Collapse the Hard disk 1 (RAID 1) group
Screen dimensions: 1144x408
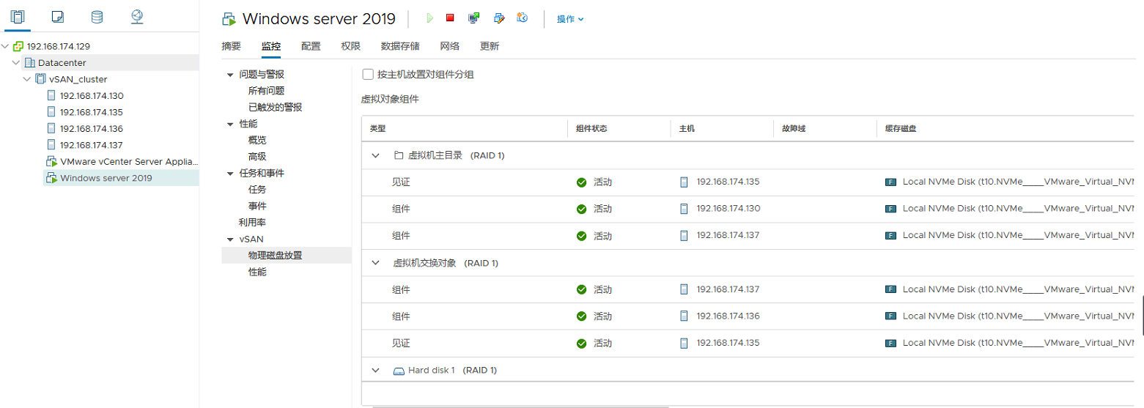pos(376,371)
